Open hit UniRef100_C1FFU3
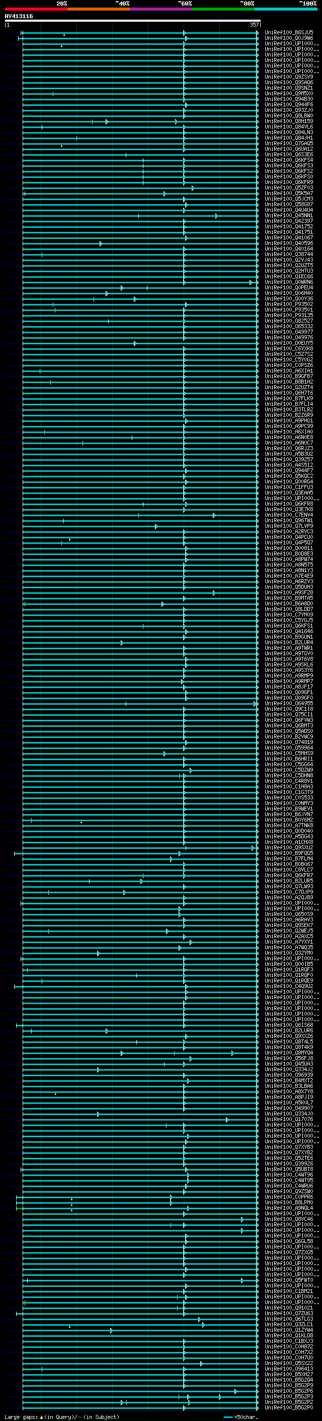 [x=289, y=487]
